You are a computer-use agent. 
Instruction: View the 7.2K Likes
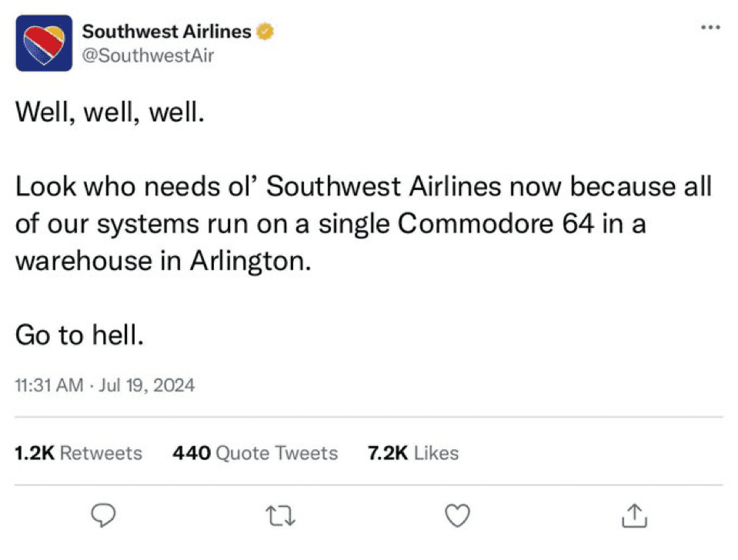[x=412, y=453]
